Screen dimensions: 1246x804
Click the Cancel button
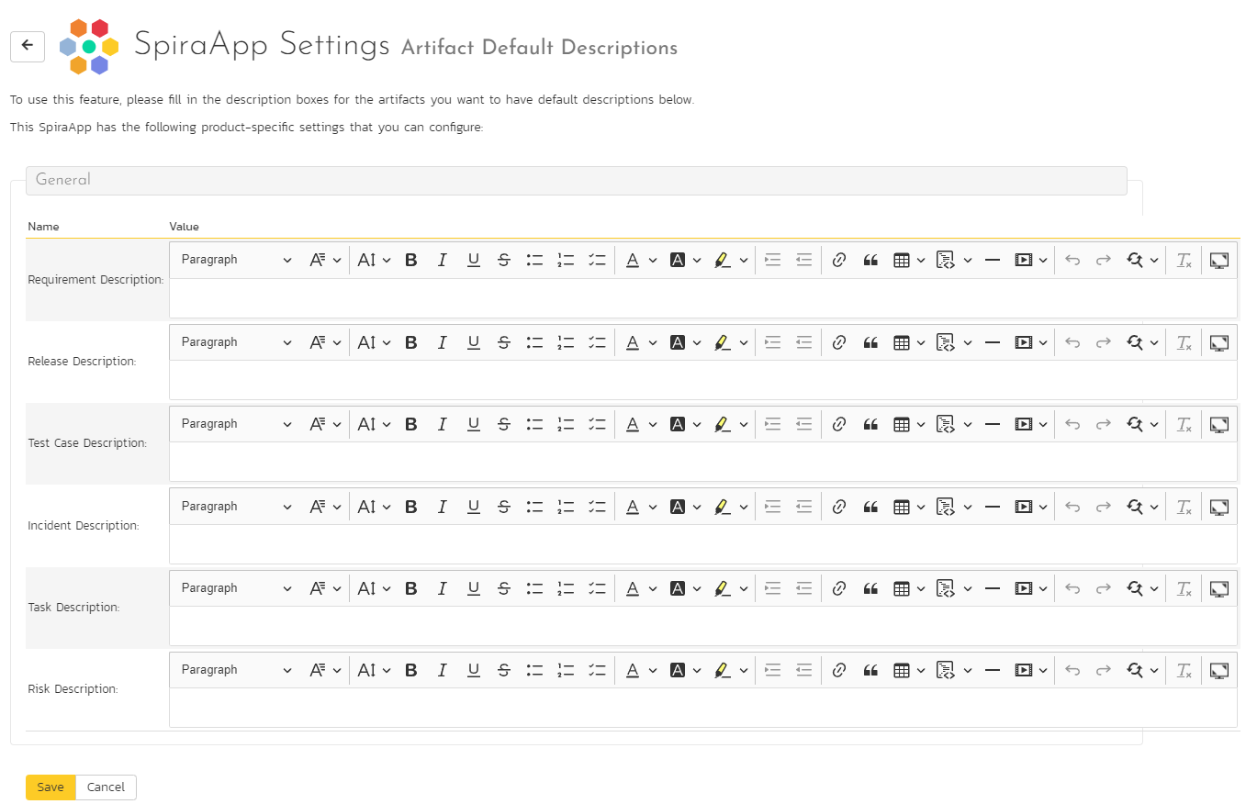click(x=106, y=787)
